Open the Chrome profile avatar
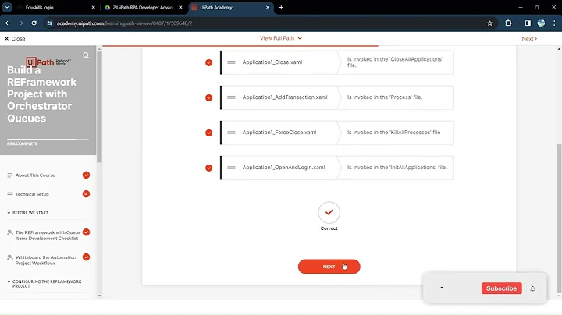The height and width of the screenshot is (315, 562). [541, 23]
